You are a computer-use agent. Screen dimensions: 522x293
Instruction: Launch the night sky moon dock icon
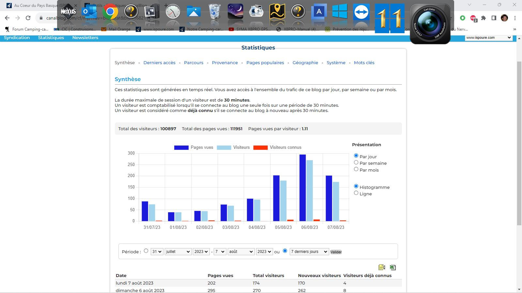coord(235,12)
